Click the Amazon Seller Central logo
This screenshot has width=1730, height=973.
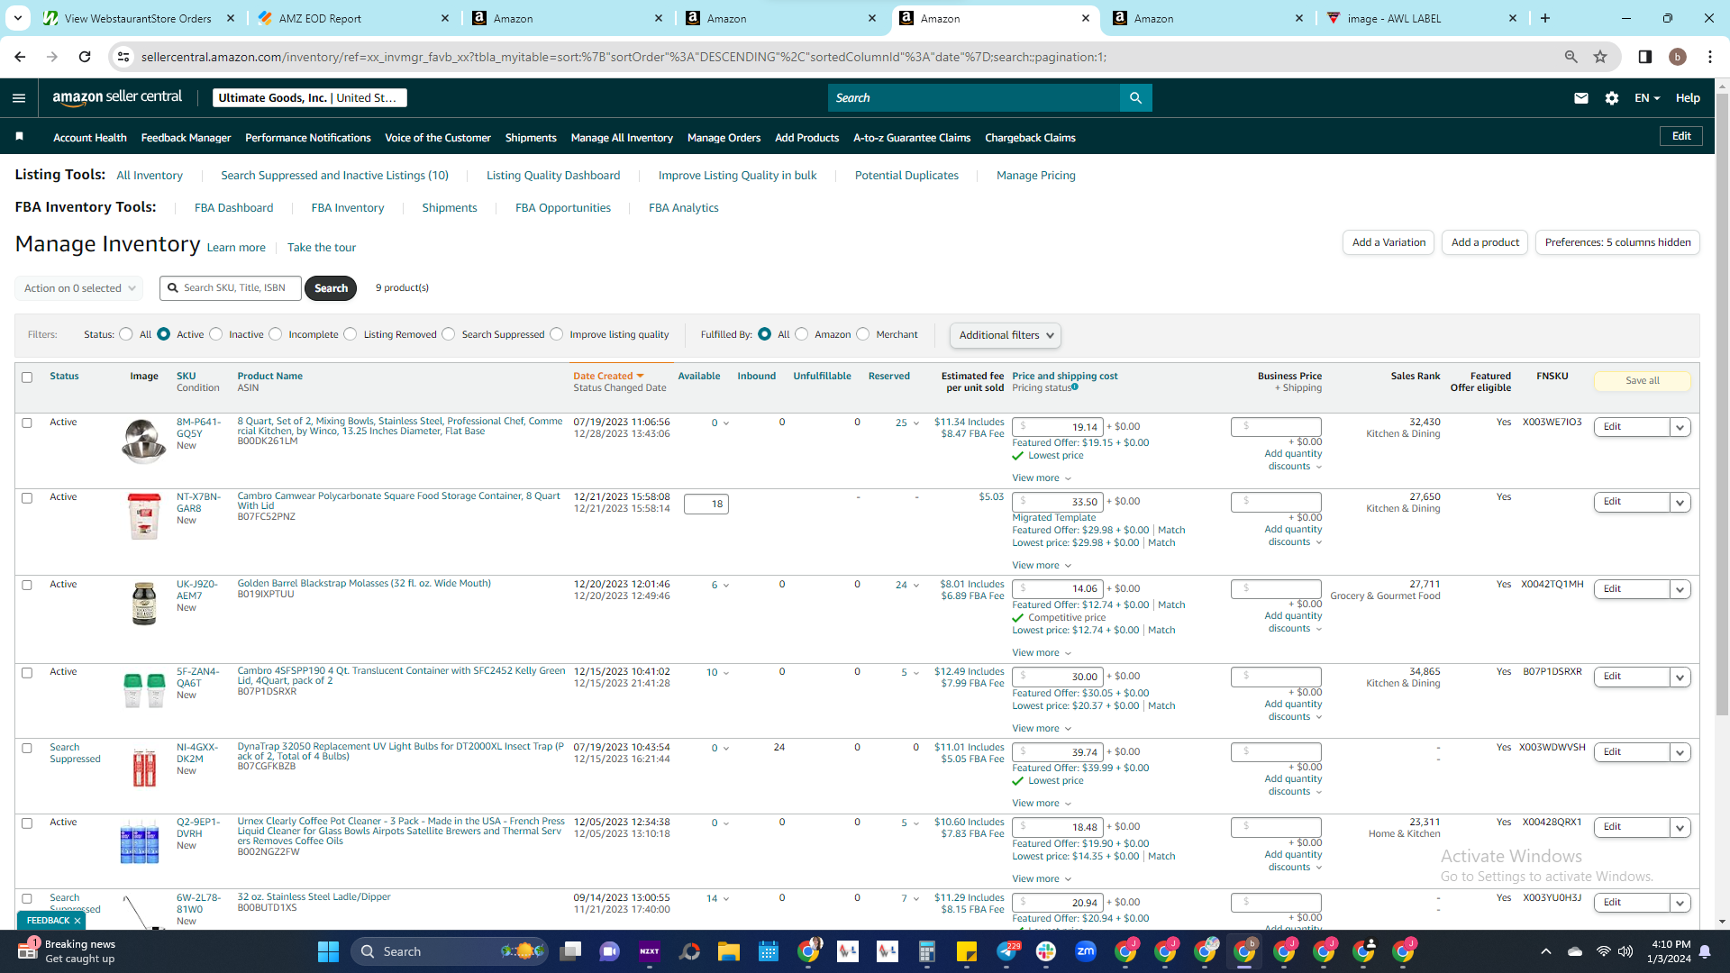click(x=117, y=97)
